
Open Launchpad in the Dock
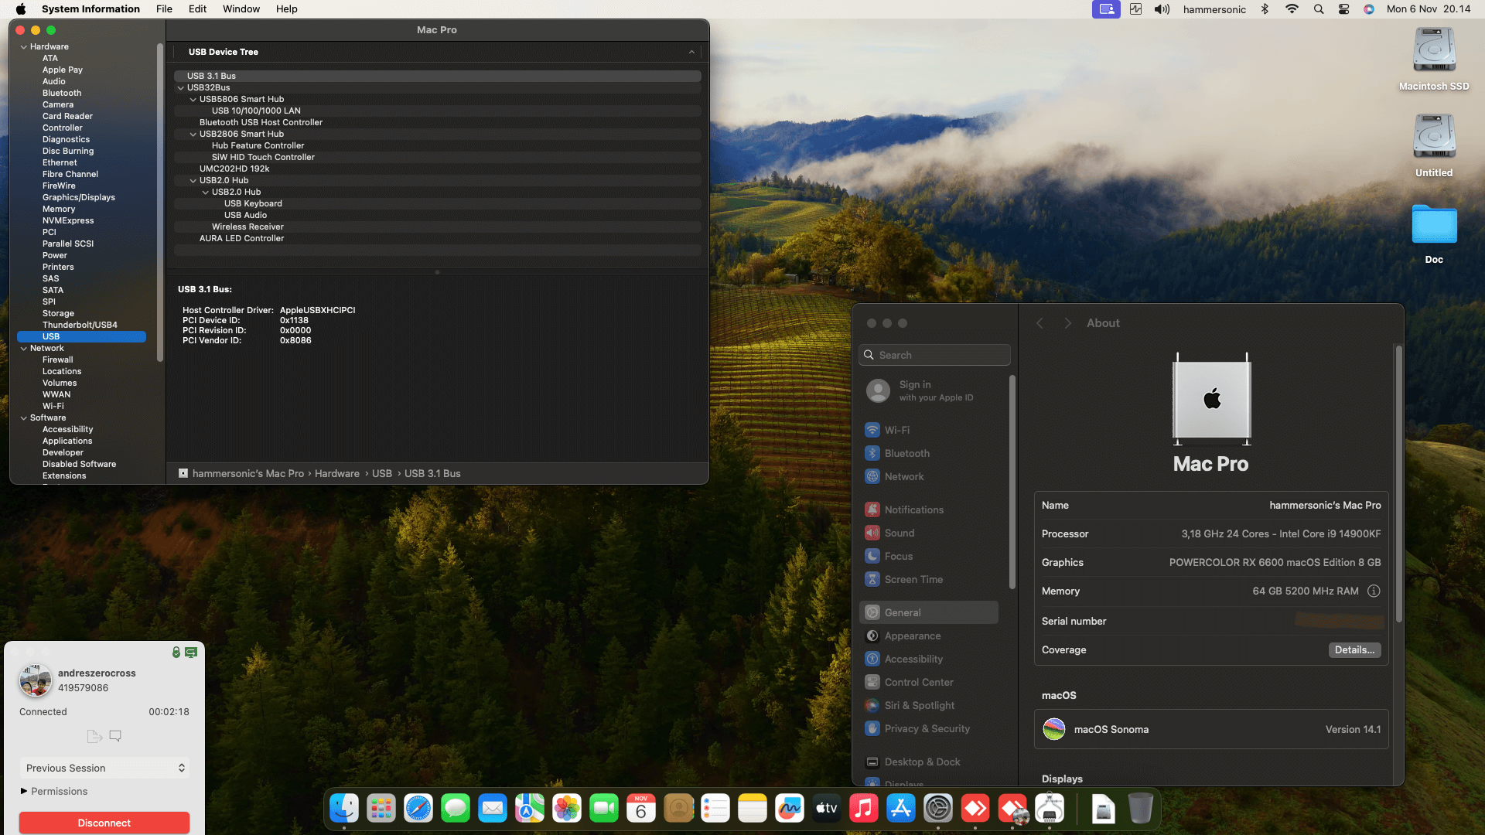coord(381,809)
